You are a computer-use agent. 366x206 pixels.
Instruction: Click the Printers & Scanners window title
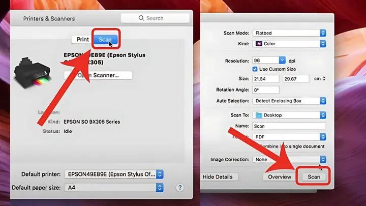point(49,19)
